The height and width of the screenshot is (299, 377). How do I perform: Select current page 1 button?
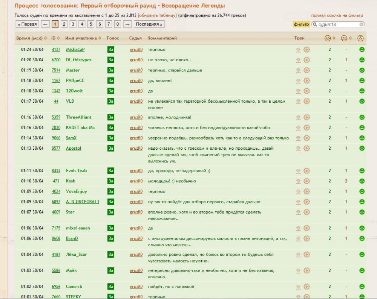pos(55,24)
